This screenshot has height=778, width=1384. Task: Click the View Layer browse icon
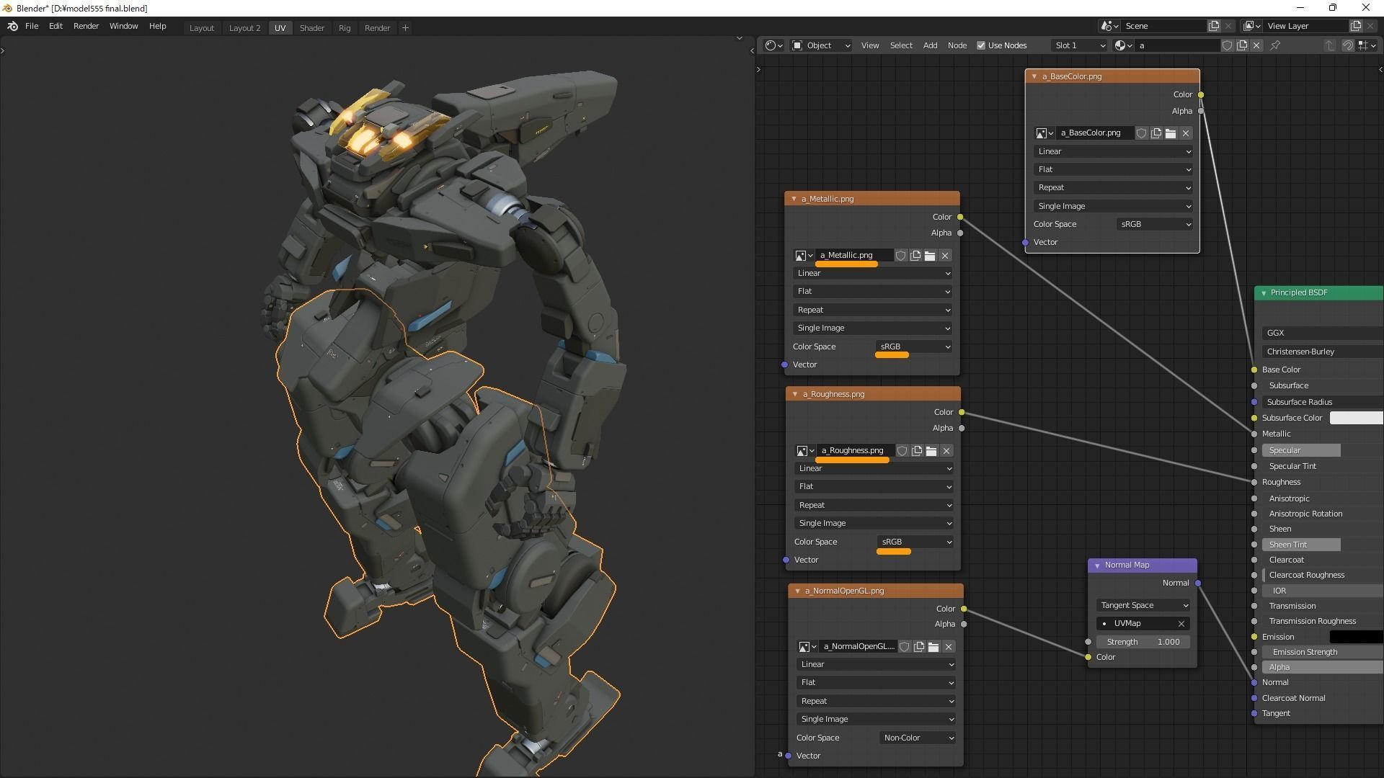pyautogui.click(x=1252, y=26)
